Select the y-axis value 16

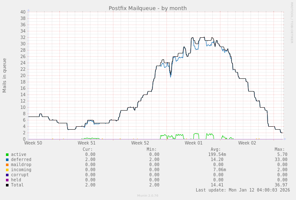(x=23, y=88)
